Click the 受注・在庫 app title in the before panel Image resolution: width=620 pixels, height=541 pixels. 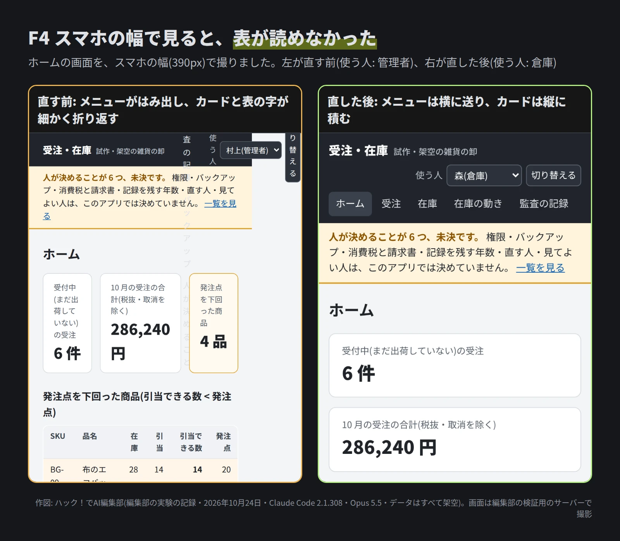click(x=67, y=150)
